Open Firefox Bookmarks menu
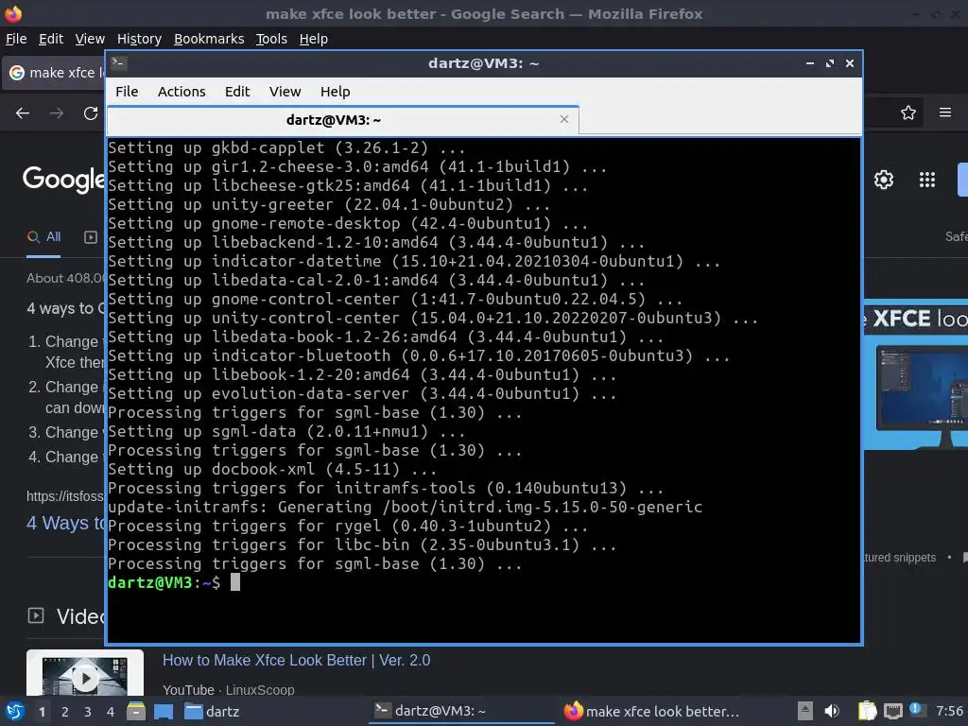Viewport: 968px width, 726px height. 209,39
